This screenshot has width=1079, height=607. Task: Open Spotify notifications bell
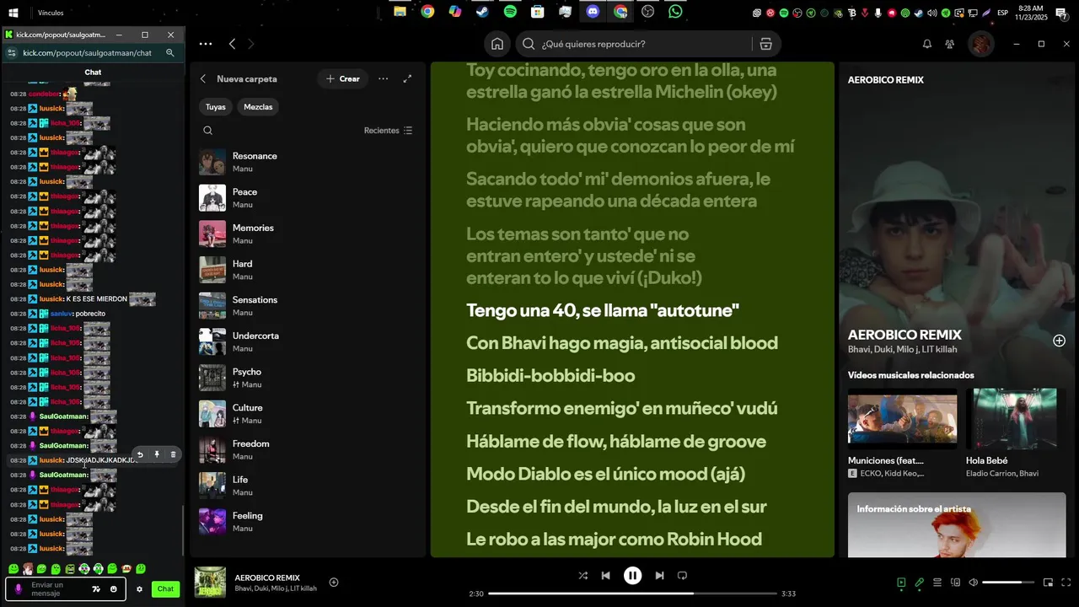(926, 44)
